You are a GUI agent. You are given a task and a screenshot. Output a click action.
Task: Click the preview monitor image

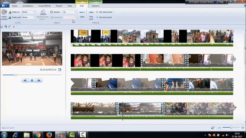pyautogui.click(x=32, y=49)
